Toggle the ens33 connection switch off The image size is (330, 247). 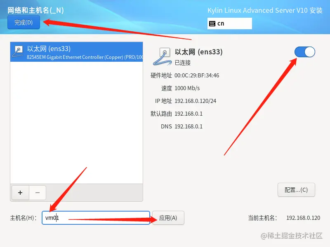305,52
